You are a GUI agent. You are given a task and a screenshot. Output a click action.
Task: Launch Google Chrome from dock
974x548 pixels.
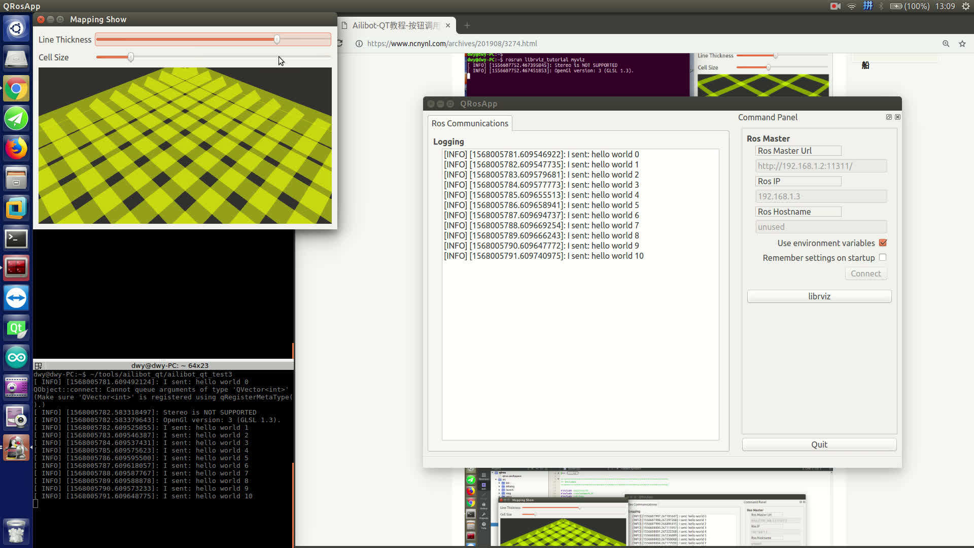[16, 89]
